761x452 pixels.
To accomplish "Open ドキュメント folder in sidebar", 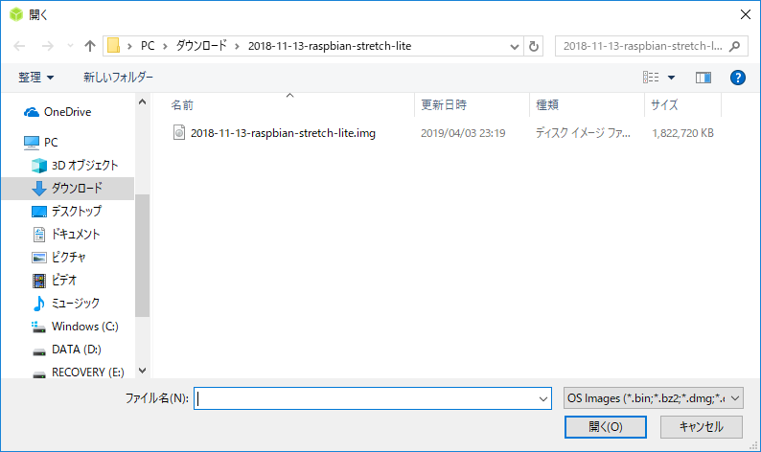I will pos(68,235).
